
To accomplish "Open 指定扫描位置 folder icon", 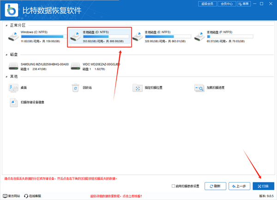I will (138, 88).
